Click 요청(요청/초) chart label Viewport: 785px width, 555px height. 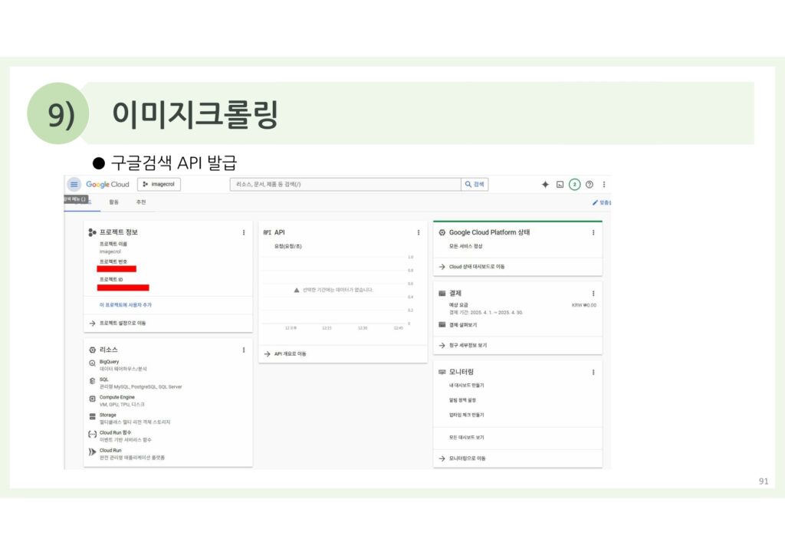[x=288, y=246]
